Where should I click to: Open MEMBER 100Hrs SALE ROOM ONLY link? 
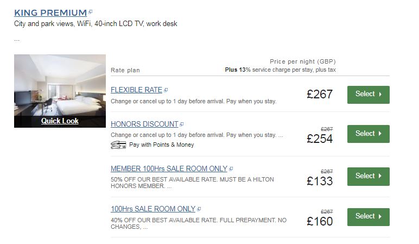point(168,168)
